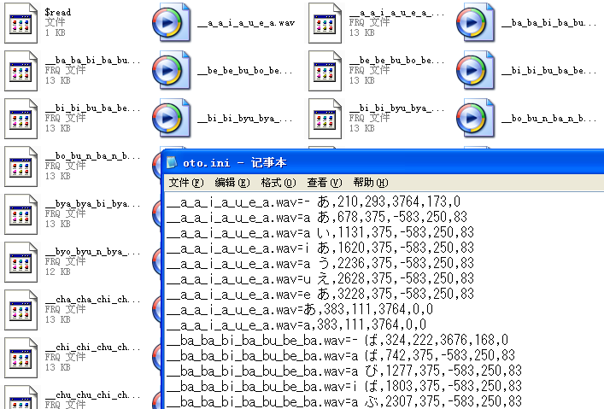The image size is (604, 409).
Task: Open the 编辑(E) menu in Notepad
Action: [232, 183]
